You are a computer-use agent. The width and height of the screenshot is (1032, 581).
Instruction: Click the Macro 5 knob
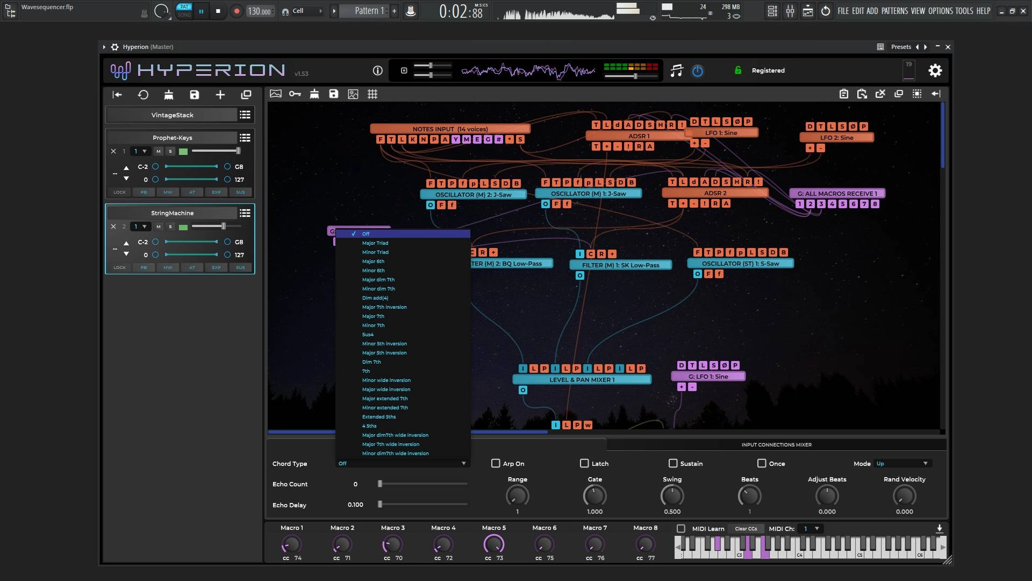pyautogui.click(x=493, y=544)
